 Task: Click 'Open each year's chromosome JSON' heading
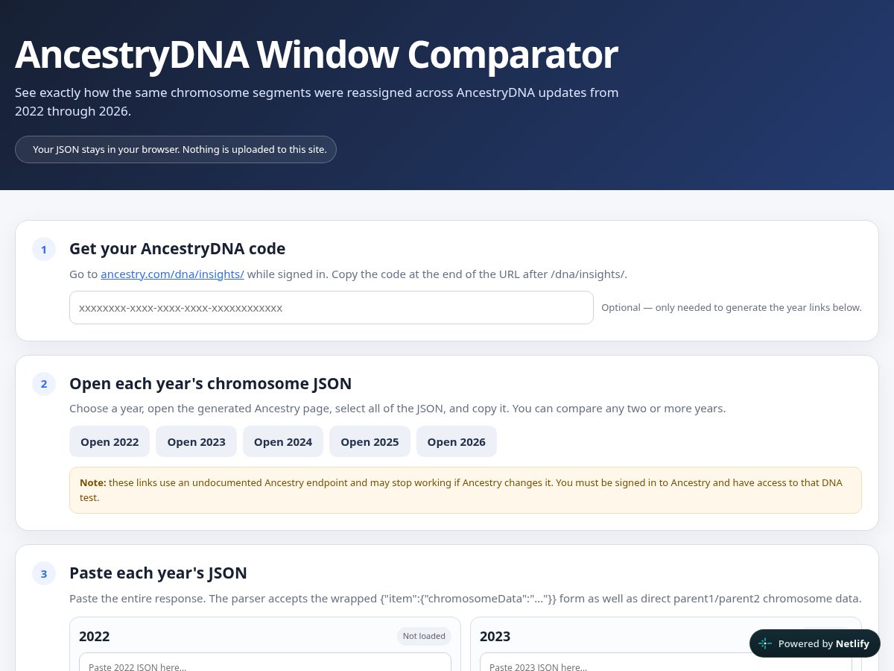pos(210,383)
